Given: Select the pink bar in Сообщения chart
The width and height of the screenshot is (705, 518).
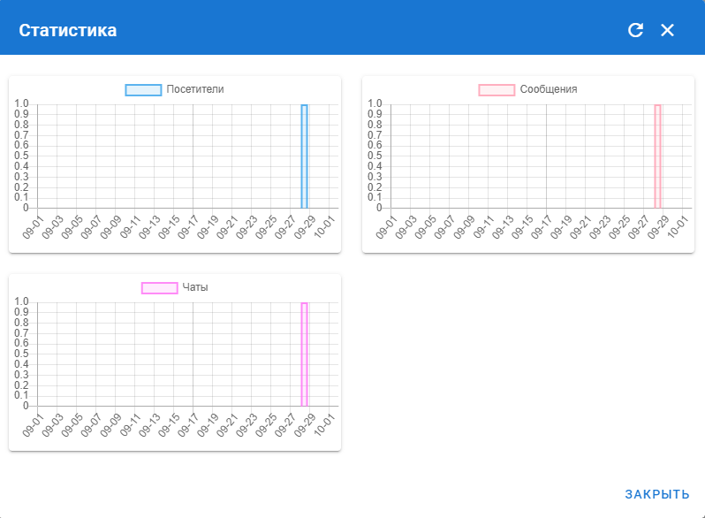Looking at the screenshot, I should click(657, 156).
